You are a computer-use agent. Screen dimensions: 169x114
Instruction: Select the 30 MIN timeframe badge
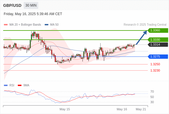(x=31, y=5)
